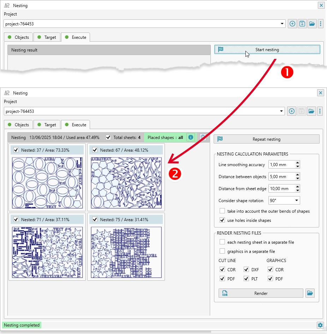This screenshot has width=327, height=334.
Task: Open rendered files folder beside Render button
Action: pyautogui.click(x=310, y=293)
